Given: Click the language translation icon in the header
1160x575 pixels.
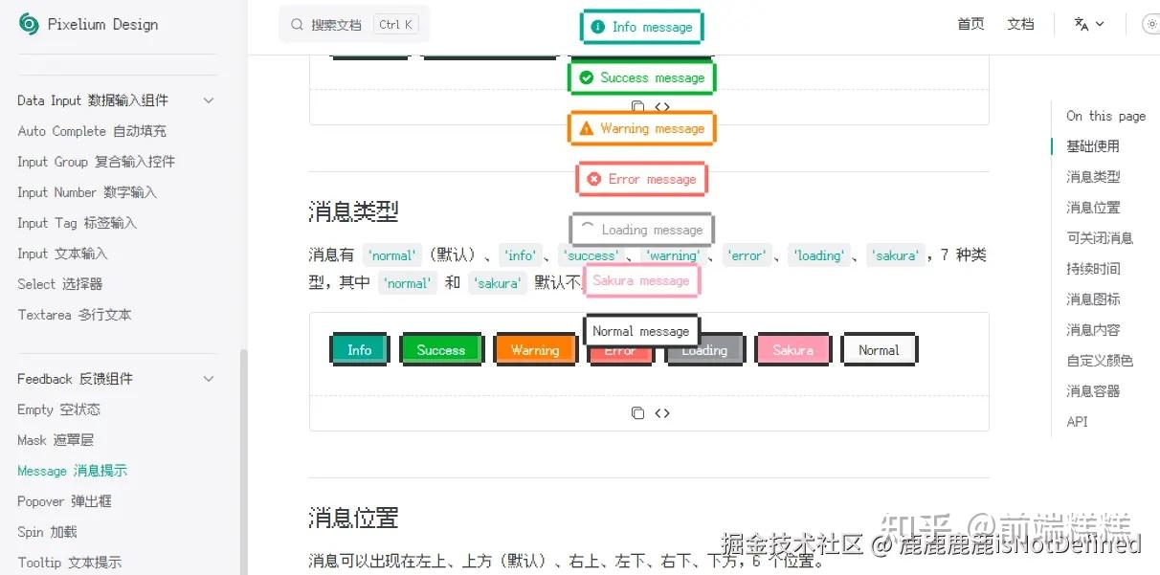Looking at the screenshot, I should click(1082, 23).
